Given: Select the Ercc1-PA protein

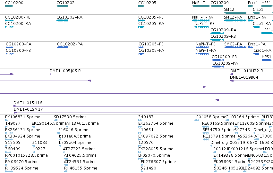Looking at the screenshot, I should pos(251,47).
